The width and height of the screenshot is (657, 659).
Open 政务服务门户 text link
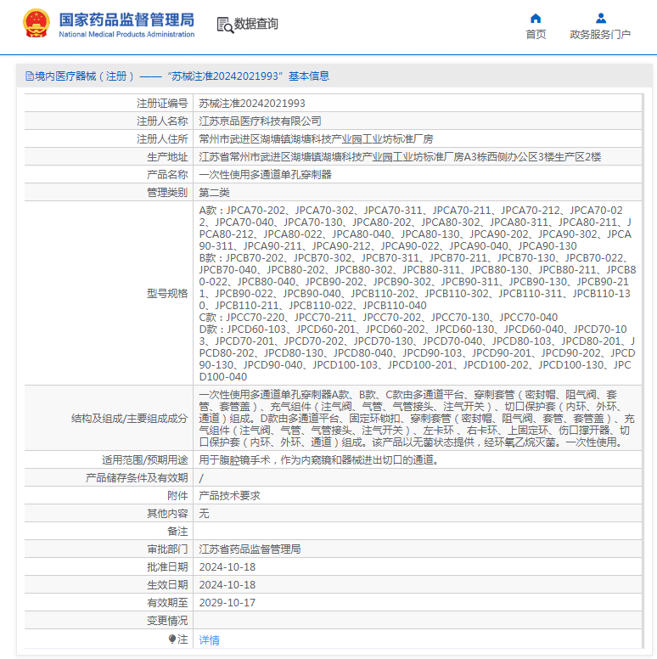pyautogui.click(x=600, y=35)
